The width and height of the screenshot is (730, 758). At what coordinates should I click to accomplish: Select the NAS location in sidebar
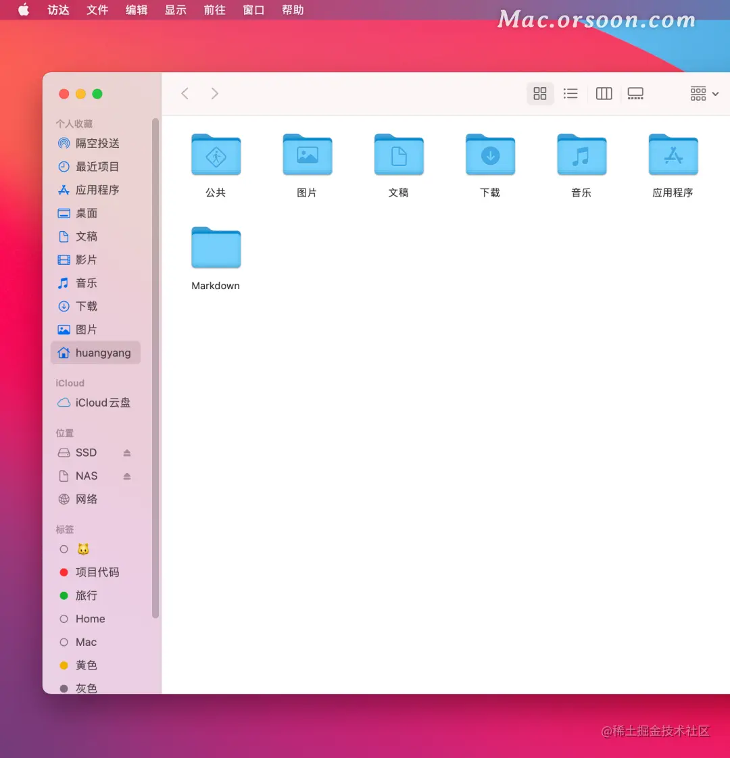click(x=86, y=476)
